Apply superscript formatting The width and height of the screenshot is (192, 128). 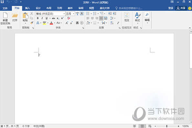pyautogui.click(x=62, y=18)
